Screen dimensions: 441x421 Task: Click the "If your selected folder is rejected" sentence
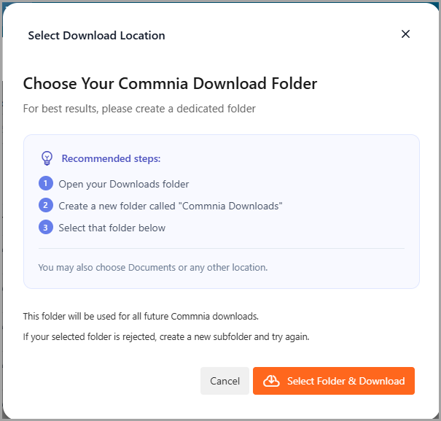pos(166,336)
